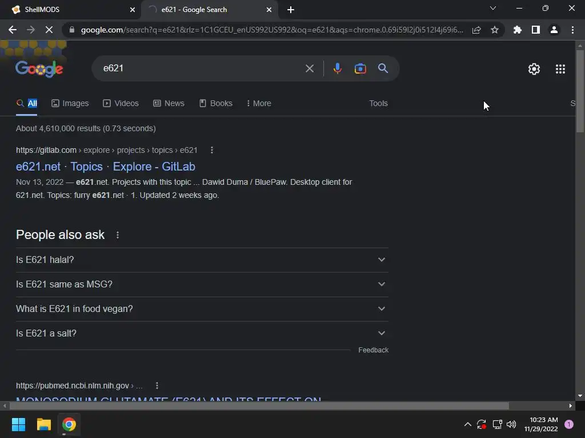Open the More search categories menu
The width and height of the screenshot is (585, 438).
pos(259,104)
